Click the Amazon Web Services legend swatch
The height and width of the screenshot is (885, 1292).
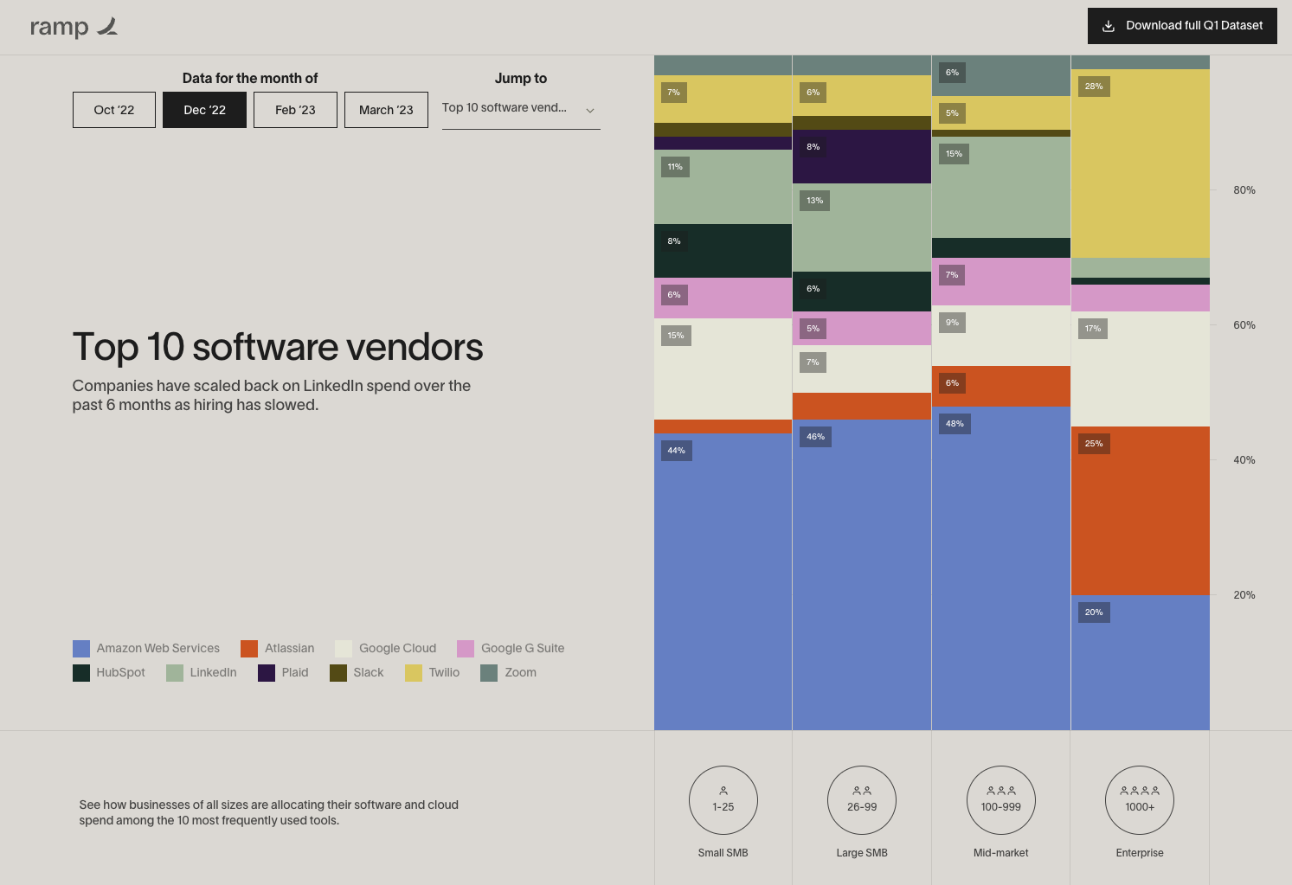coord(81,649)
